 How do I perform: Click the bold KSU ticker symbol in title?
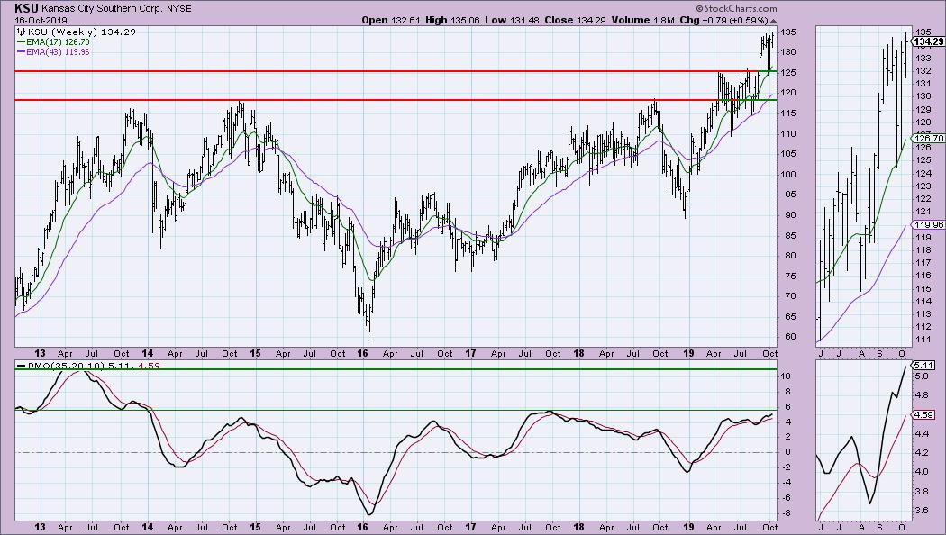coord(28,6)
